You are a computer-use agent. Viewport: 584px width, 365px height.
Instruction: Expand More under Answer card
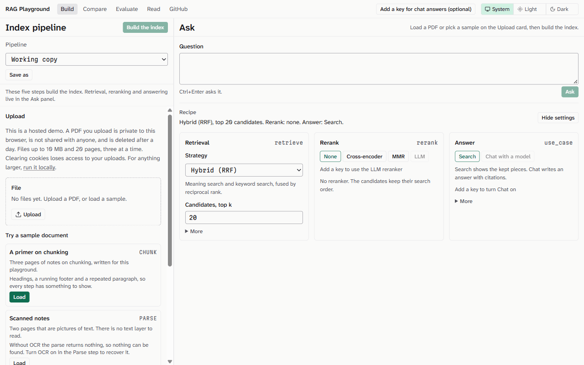point(464,201)
